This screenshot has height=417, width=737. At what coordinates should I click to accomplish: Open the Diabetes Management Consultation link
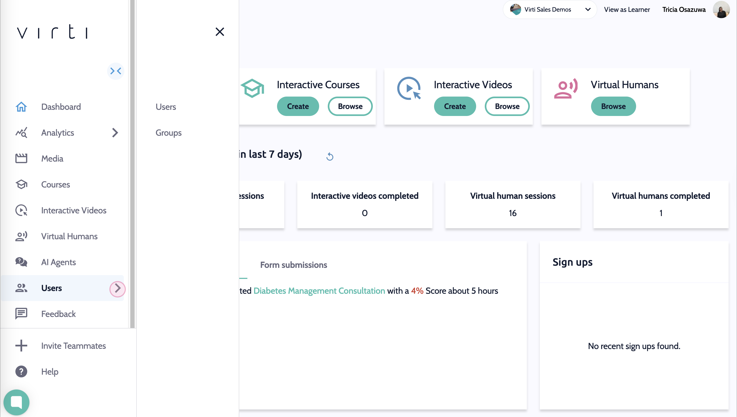(x=319, y=291)
